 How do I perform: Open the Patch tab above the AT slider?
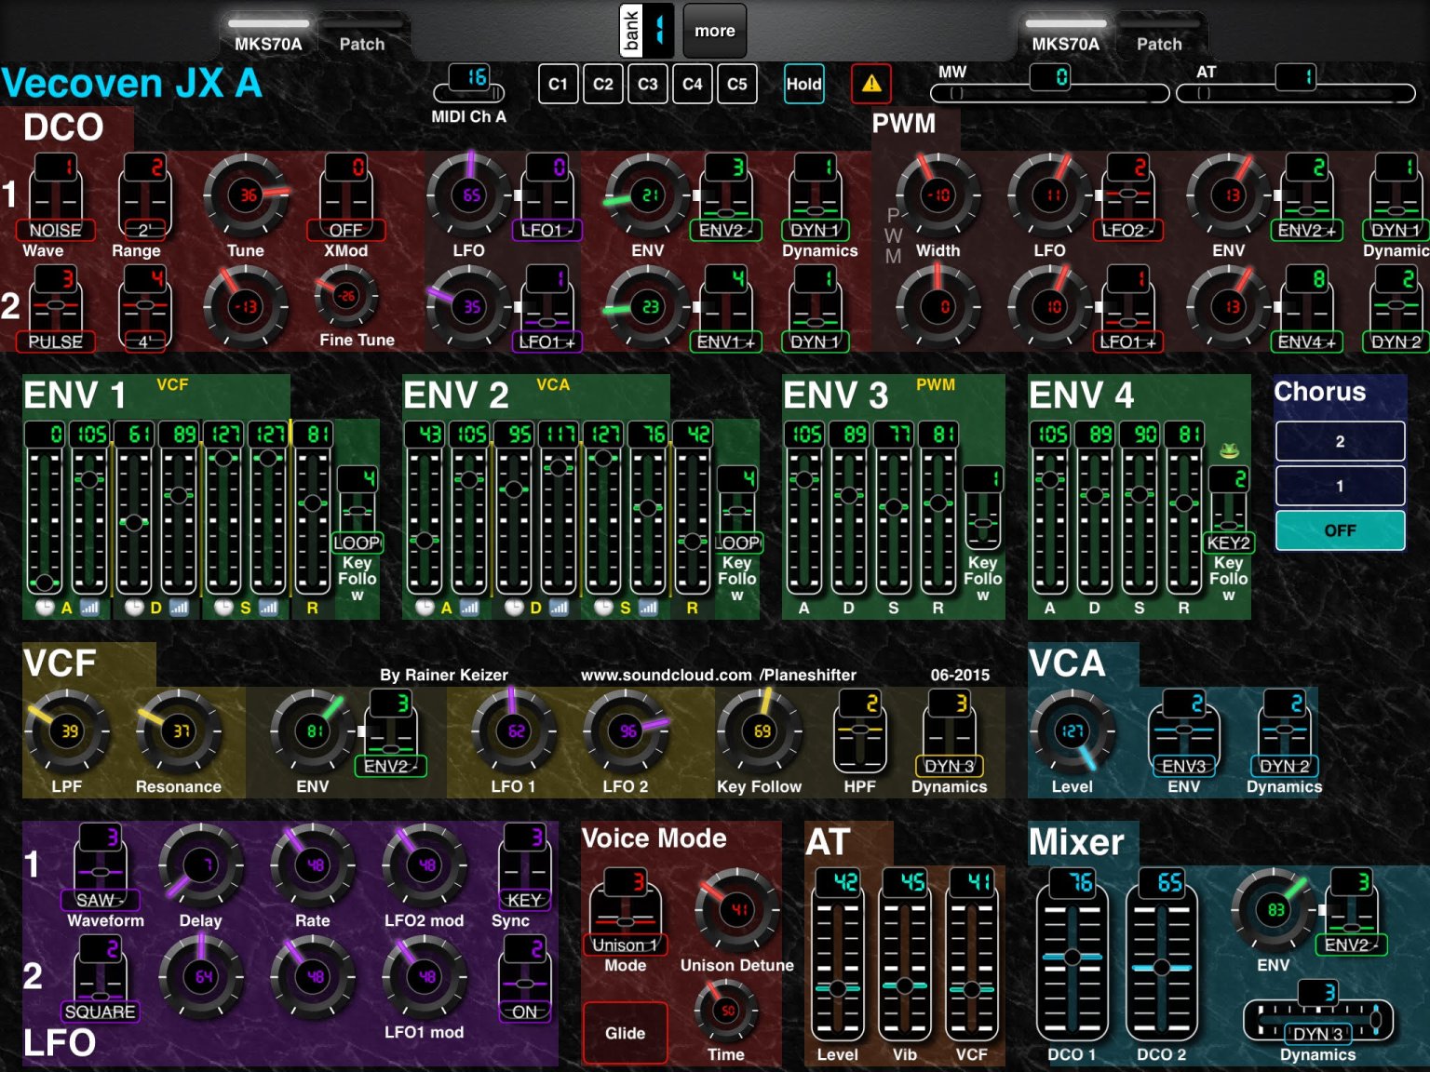tap(1159, 36)
